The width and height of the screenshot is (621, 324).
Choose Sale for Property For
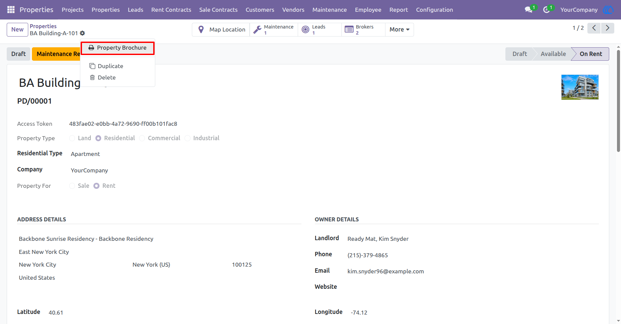(x=72, y=186)
